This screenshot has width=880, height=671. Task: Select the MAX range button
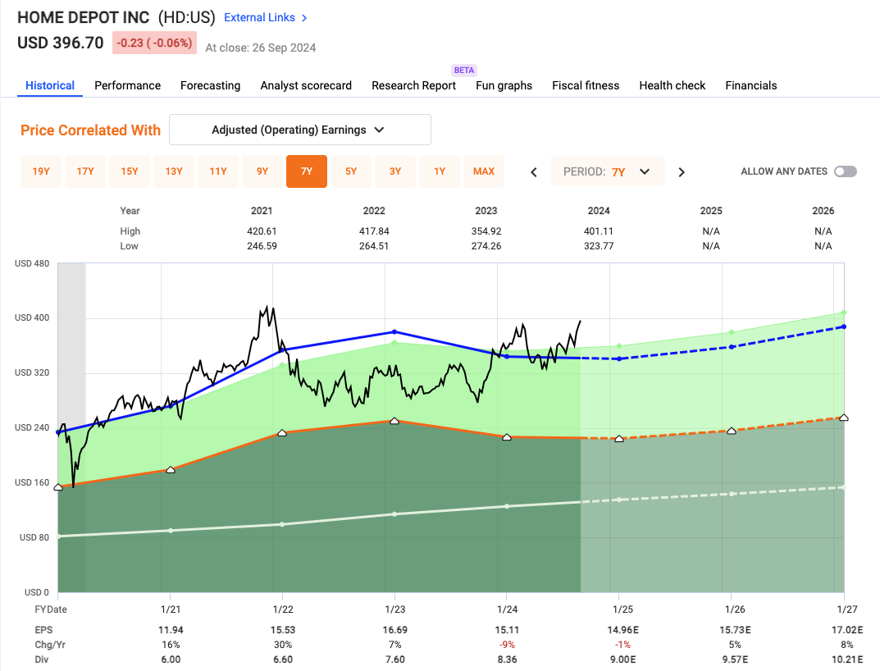484,171
